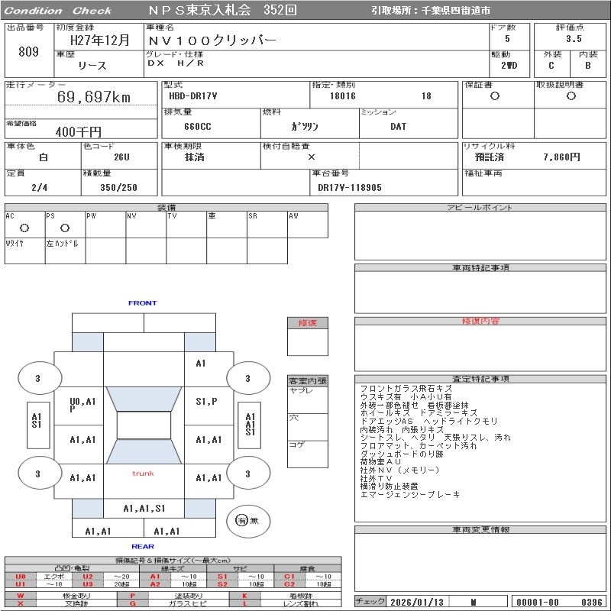
Task: Select the U0,A1 P damage panel
Action: point(82,404)
